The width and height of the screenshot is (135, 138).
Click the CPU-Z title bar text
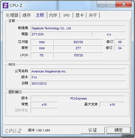16,6
